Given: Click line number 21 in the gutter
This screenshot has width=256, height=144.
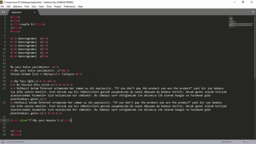Looking at the screenshot, I should pos(4,88).
